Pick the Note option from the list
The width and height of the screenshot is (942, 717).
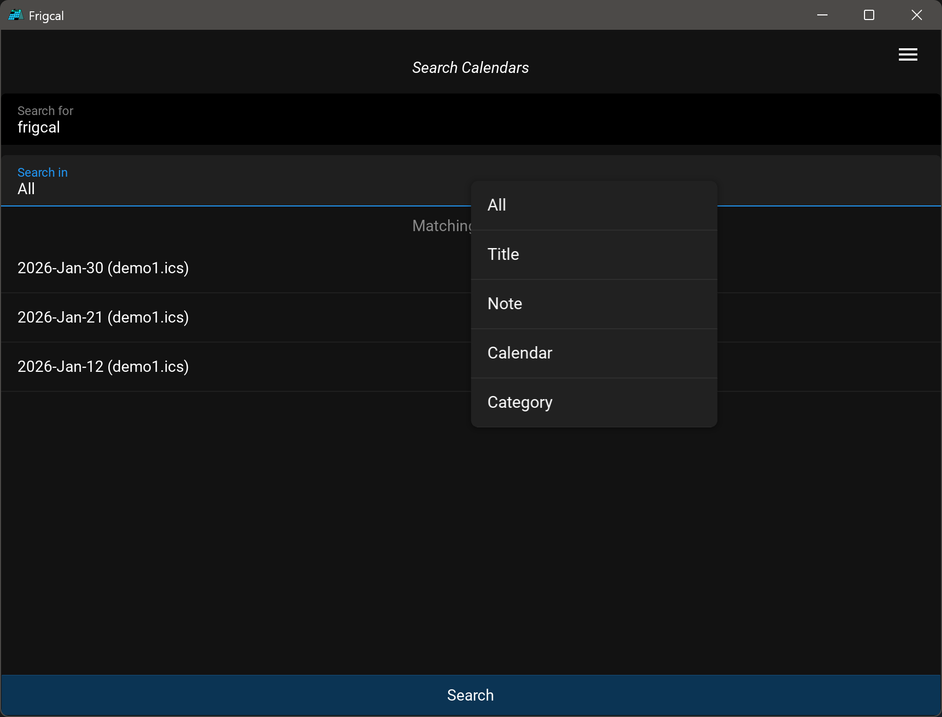(x=593, y=304)
